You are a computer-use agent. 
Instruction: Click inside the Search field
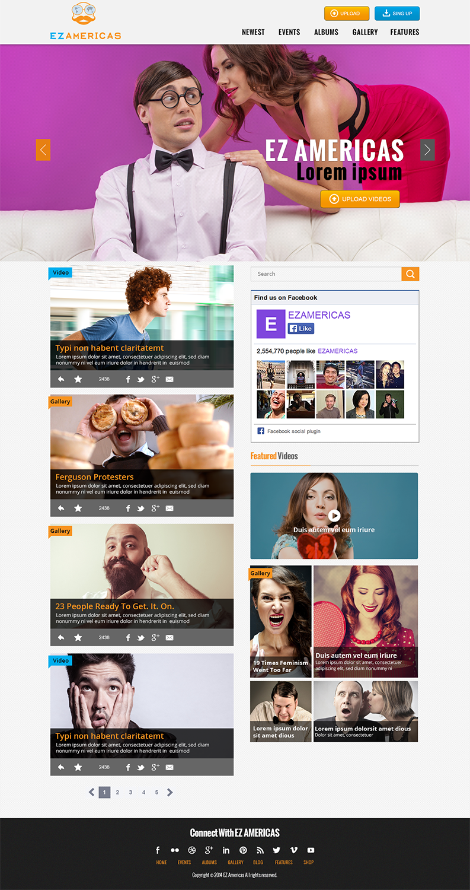[x=326, y=274]
